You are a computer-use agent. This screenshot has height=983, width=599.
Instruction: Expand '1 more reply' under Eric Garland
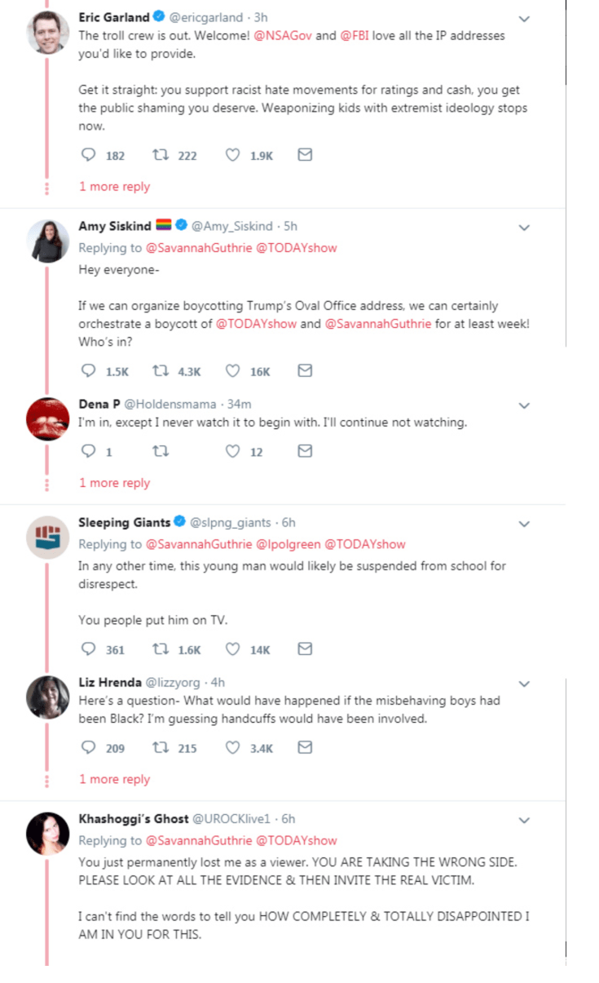click(114, 186)
